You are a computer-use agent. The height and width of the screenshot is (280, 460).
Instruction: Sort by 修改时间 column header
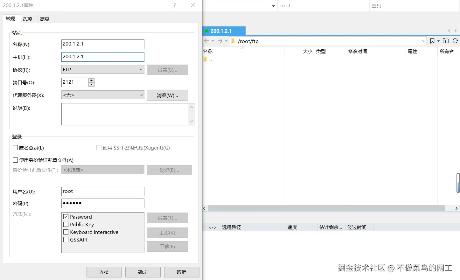coord(376,51)
